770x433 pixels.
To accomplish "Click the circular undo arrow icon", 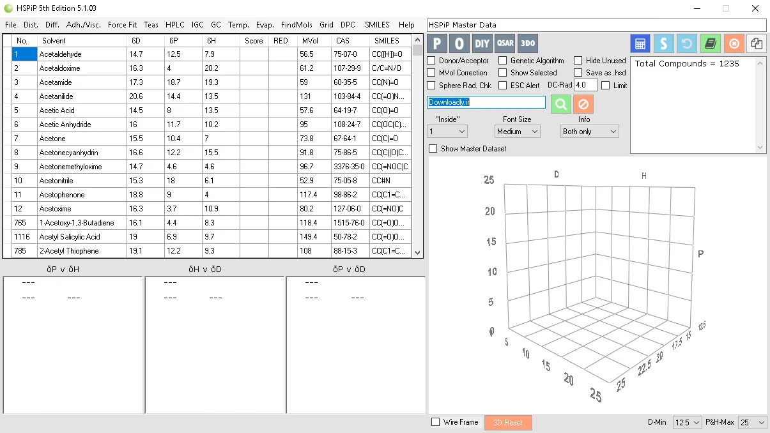I will pyautogui.click(x=687, y=43).
